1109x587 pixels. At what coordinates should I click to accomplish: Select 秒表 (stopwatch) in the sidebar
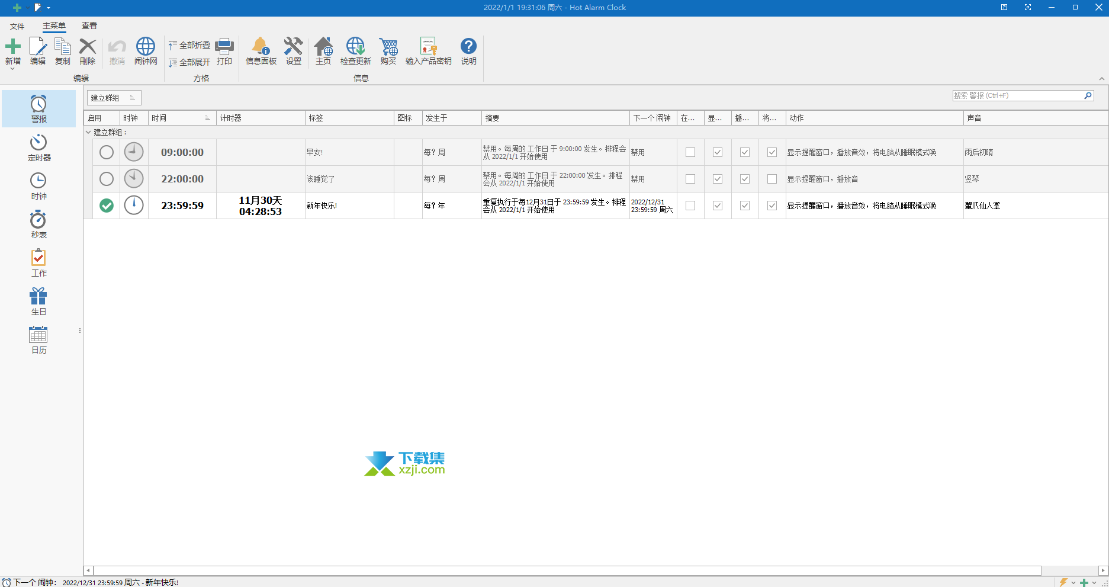[38, 224]
